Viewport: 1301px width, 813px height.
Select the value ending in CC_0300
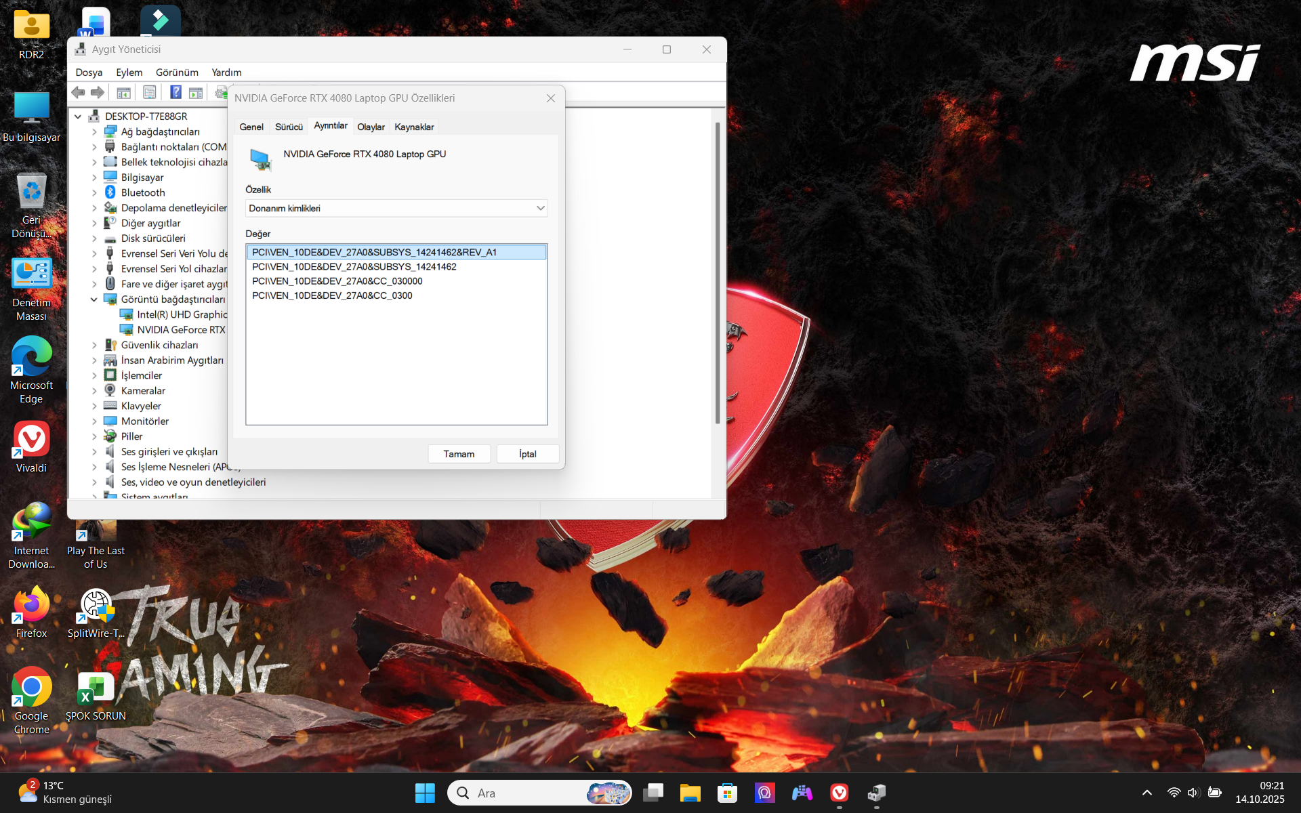pyautogui.click(x=332, y=296)
